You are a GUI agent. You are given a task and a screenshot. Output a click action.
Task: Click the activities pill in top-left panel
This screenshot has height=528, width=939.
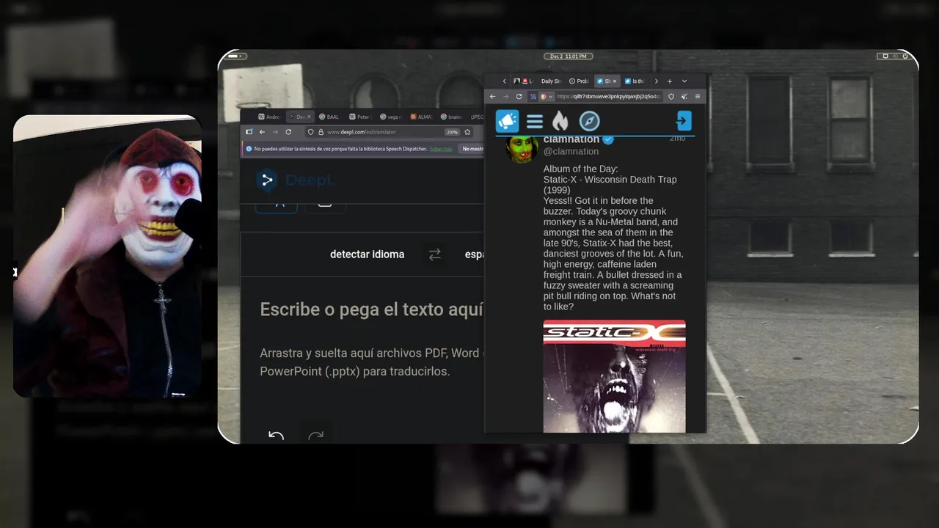[x=237, y=56]
